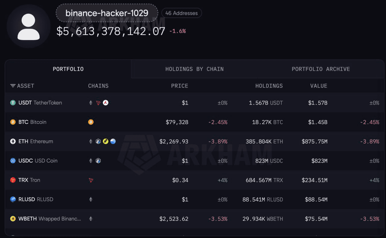386x238 pixels.
Task: Open the RLUSD asset link
Action: click(x=36, y=199)
